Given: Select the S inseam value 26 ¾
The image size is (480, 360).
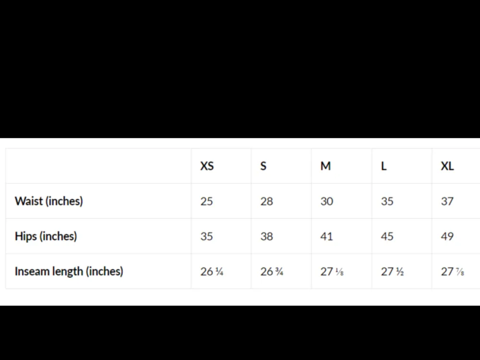Looking at the screenshot, I should [x=272, y=272].
